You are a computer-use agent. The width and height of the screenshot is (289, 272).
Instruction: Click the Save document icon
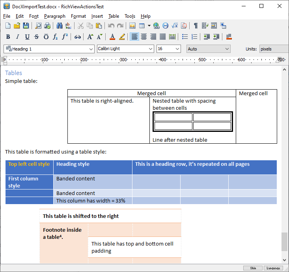26,26
